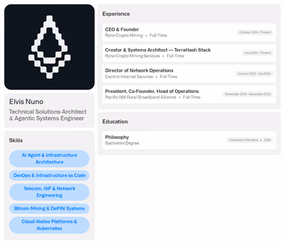Click the pixelated logo profile image
285x244 pixels.
(x=50, y=47)
